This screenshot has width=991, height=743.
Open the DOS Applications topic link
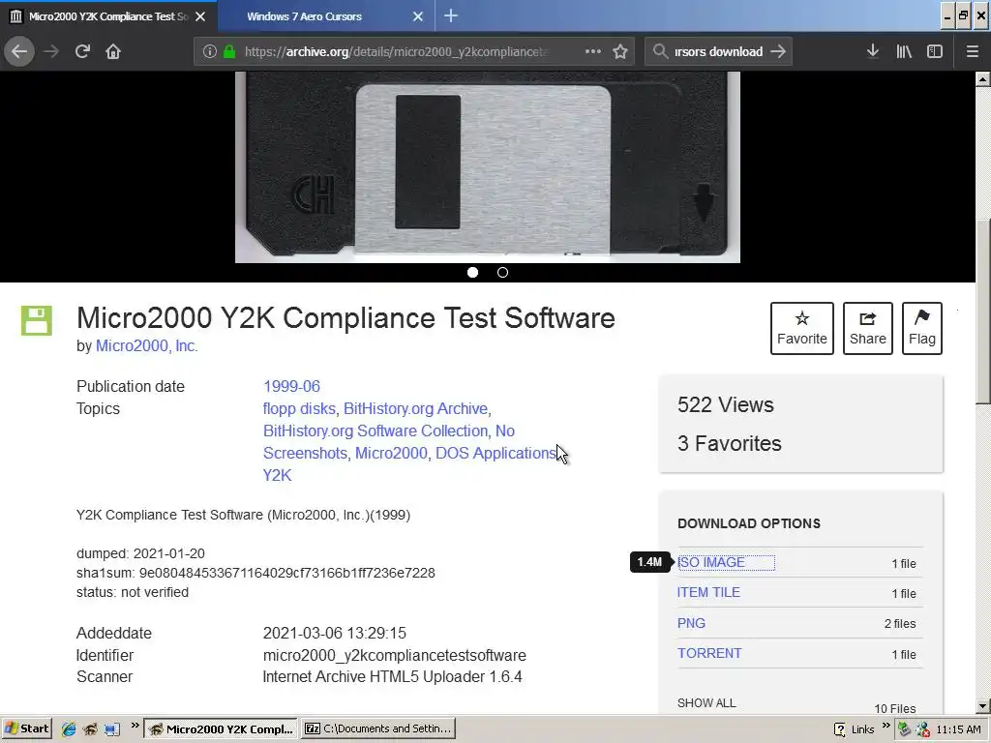[x=495, y=453]
